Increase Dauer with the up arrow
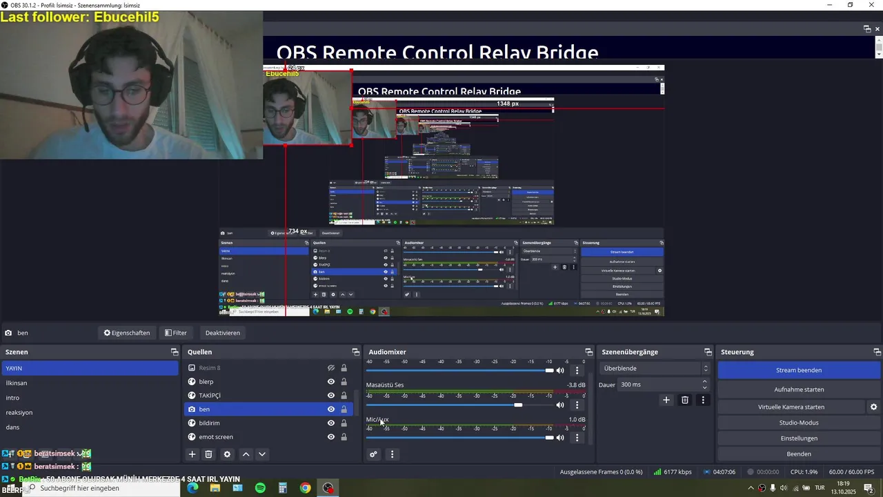The width and height of the screenshot is (883, 497). (704, 381)
